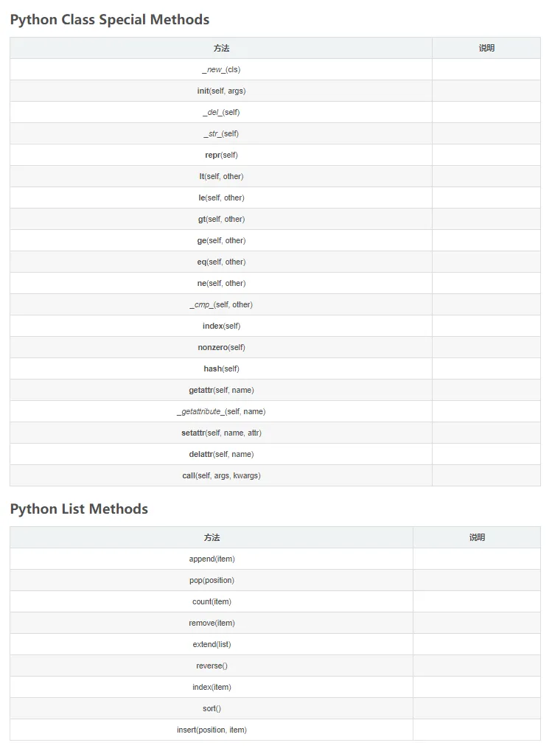Viewport: 552px width, 751px height.
Task: Click the pop(position) cell
Action: pos(212,580)
